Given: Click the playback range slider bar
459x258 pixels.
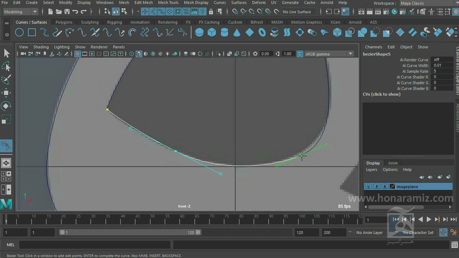Looking at the screenshot, I should coord(130,233).
